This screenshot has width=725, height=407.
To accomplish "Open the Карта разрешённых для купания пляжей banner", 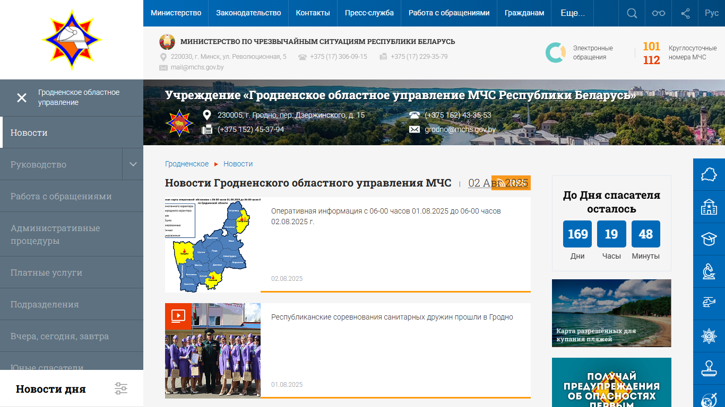I will pos(611,313).
